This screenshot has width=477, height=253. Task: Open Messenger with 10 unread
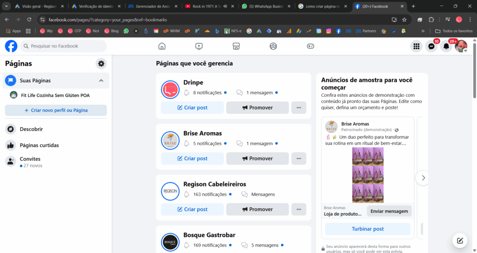point(431,46)
